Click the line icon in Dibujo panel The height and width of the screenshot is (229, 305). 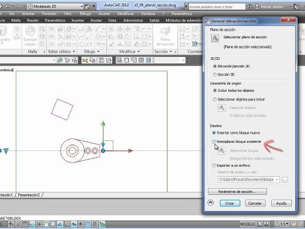pos(90,36)
